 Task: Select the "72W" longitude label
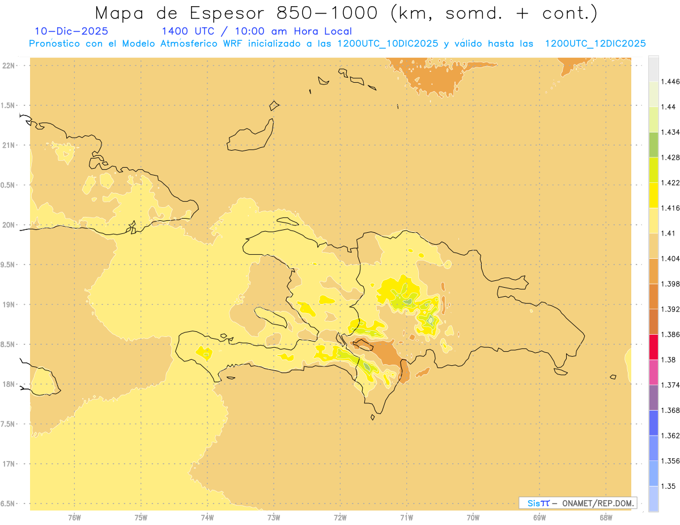tap(340, 517)
